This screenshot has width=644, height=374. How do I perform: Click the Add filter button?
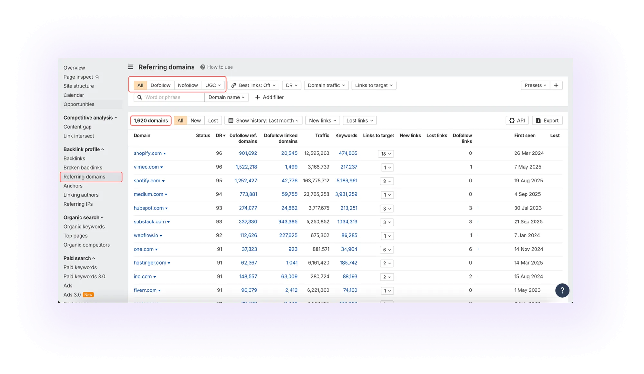pyautogui.click(x=269, y=97)
